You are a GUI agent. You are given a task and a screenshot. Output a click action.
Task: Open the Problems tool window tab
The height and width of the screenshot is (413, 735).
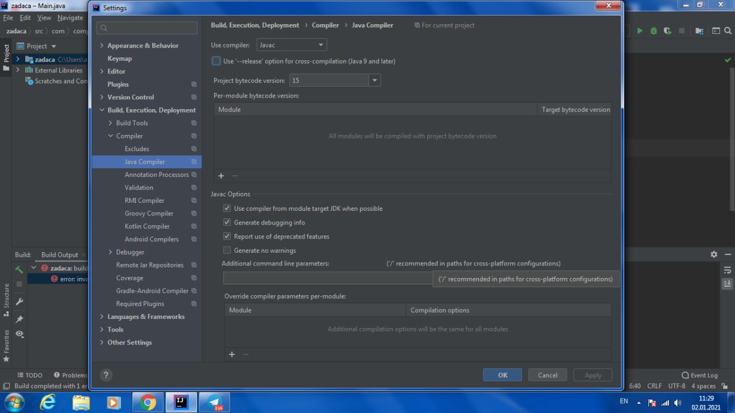[x=71, y=375]
